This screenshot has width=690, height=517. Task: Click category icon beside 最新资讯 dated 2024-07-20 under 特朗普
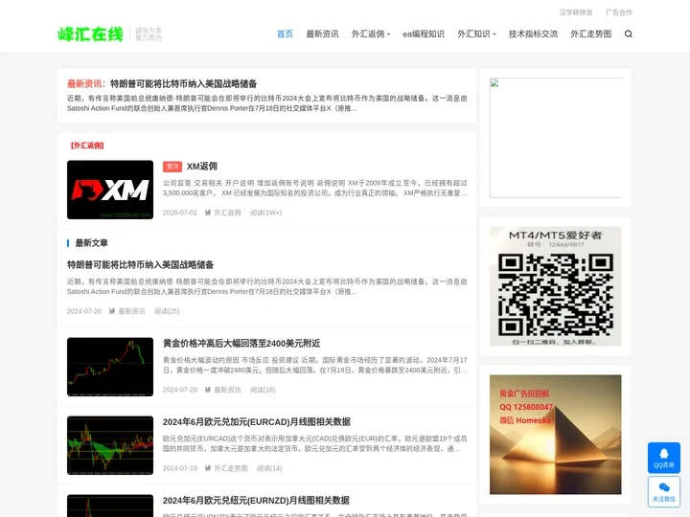click(x=112, y=311)
